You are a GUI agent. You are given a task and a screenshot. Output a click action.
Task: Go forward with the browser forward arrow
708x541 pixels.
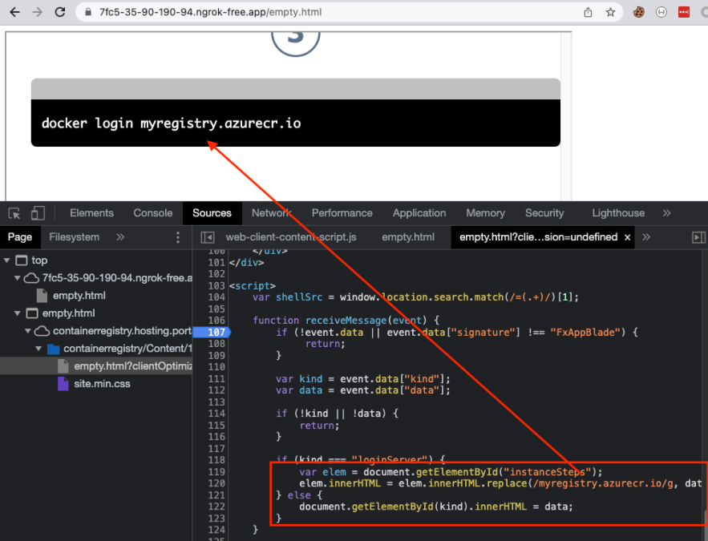[x=38, y=12]
